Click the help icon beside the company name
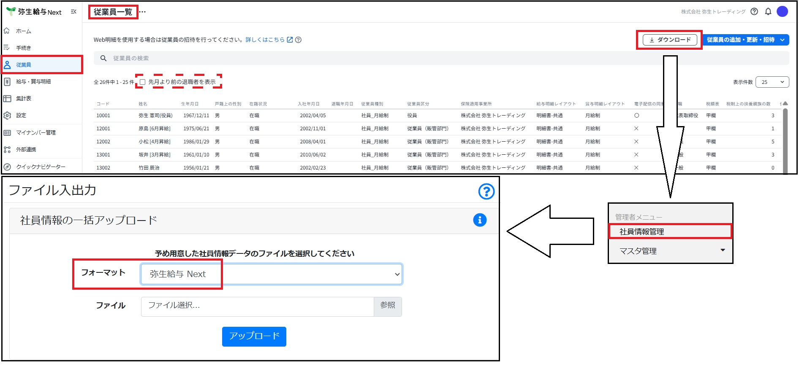The width and height of the screenshot is (799, 366). (754, 11)
